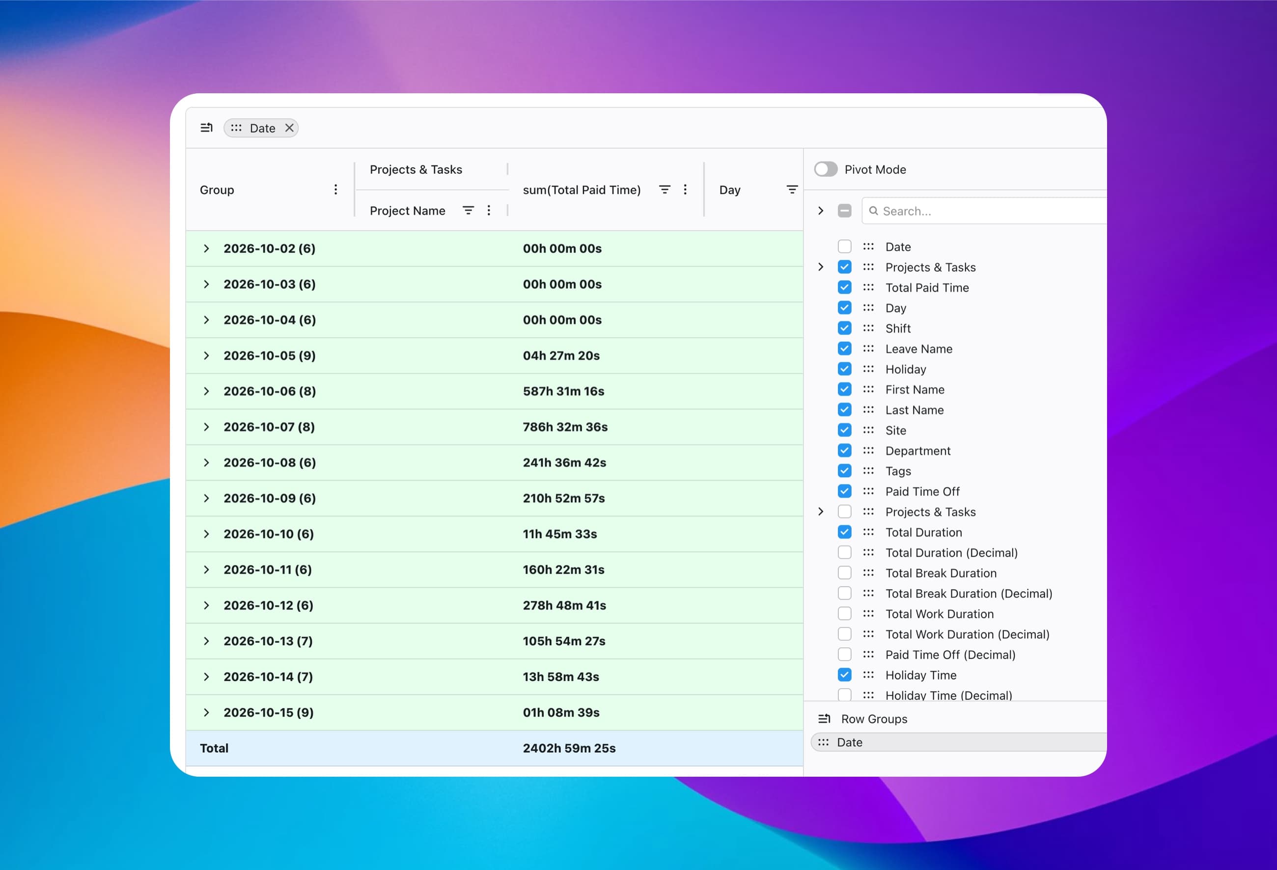Image resolution: width=1277 pixels, height=870 pixels.
Task: Click drag handle beside Holiday field
Action: pos(868,369)
